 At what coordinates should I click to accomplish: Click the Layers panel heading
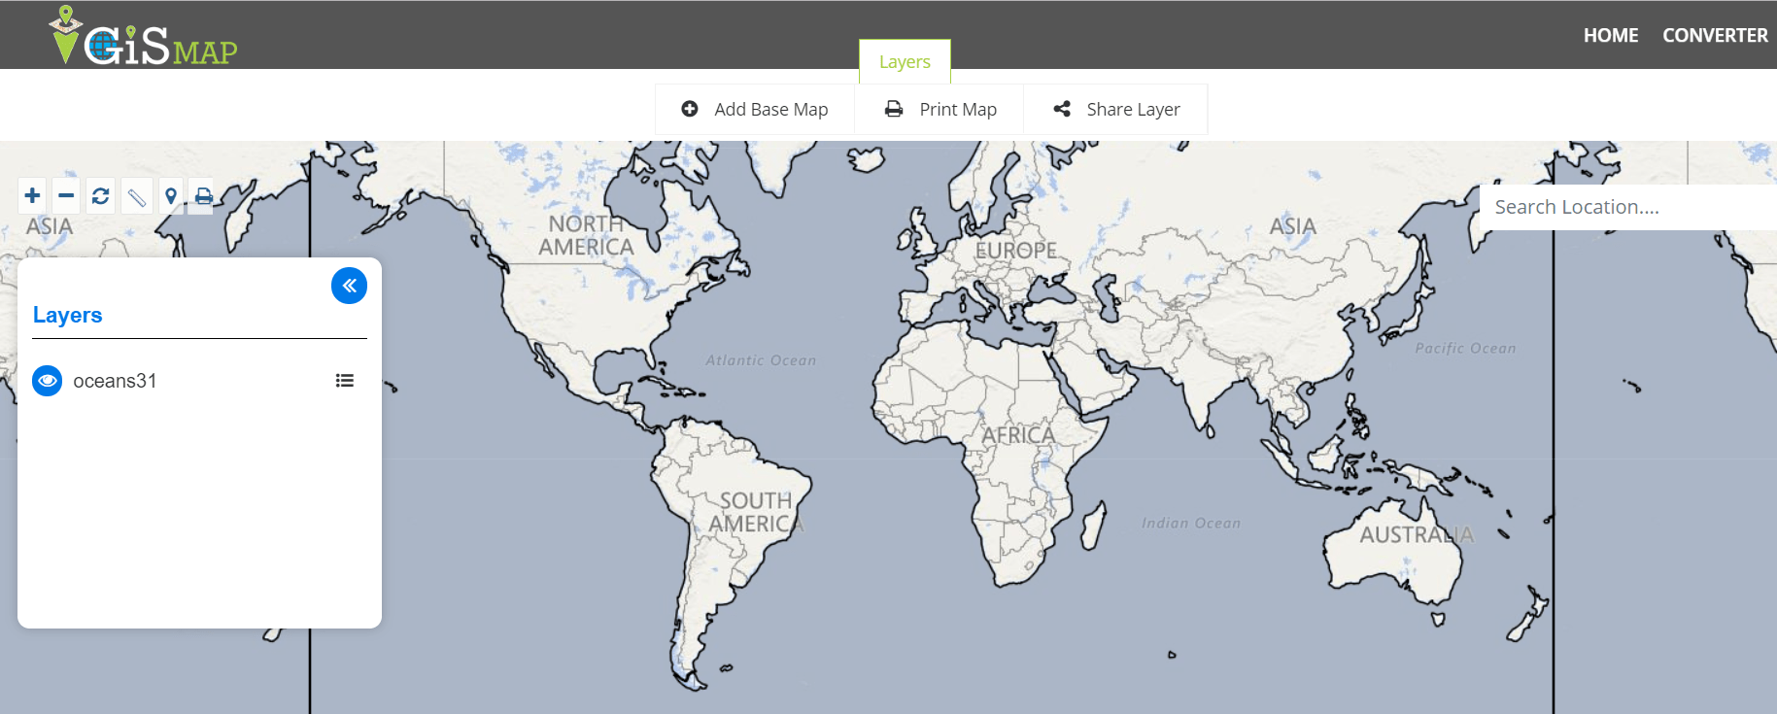67,315
